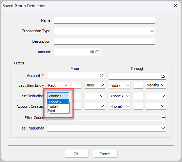Click the Filter Codes ellipsis button
This screenshot has height=162, width=182.
[163, 118]
